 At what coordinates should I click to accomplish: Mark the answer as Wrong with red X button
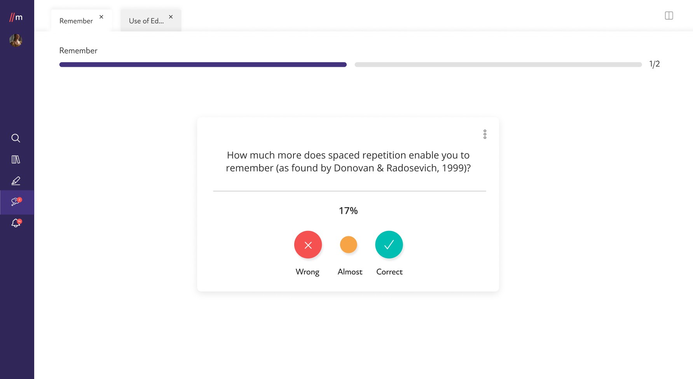pos(308,245)
